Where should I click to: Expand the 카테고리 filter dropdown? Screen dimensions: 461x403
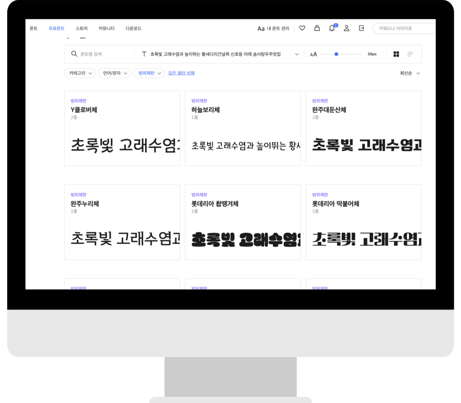click(x=80, y=73)
